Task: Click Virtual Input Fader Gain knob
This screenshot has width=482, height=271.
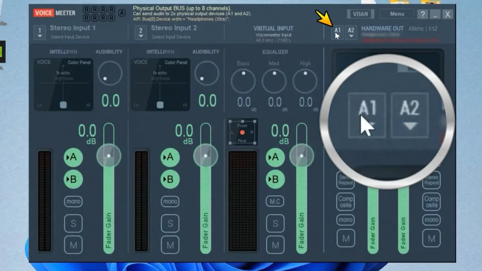Action: coord(302,156)
